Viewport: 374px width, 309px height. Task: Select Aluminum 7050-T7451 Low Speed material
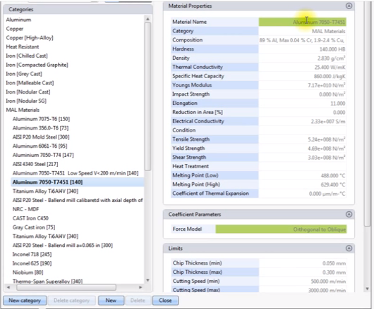click(x=76, y=173)
